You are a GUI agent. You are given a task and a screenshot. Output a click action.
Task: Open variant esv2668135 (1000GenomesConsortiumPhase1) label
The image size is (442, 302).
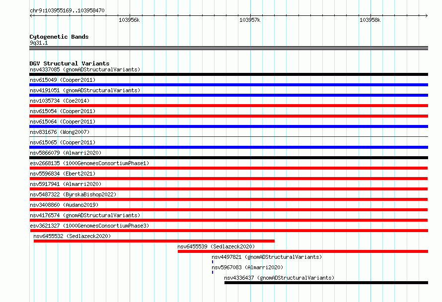pos(89,163)
